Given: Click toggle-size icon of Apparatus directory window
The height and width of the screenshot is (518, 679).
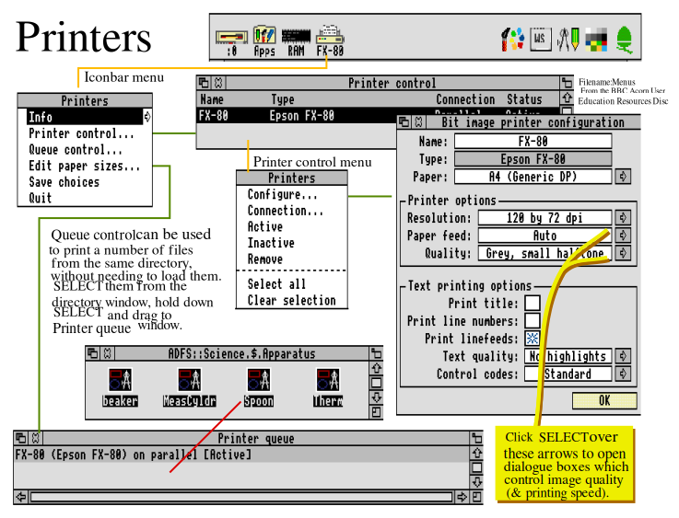Looking at the screenshot, I should [376, 353].
